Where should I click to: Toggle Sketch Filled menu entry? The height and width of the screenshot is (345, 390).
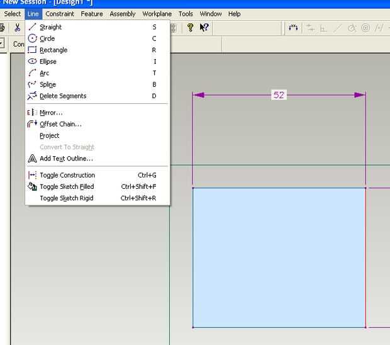click(x=97, y=187)
